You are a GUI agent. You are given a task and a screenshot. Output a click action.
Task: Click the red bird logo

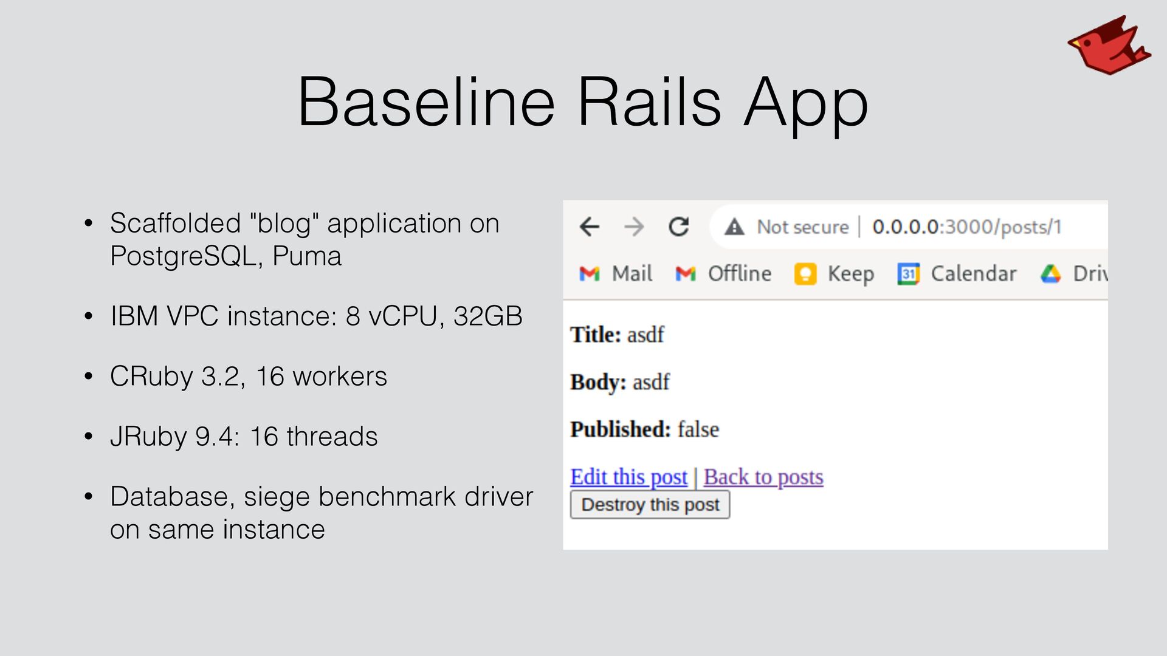(1109, 46)
